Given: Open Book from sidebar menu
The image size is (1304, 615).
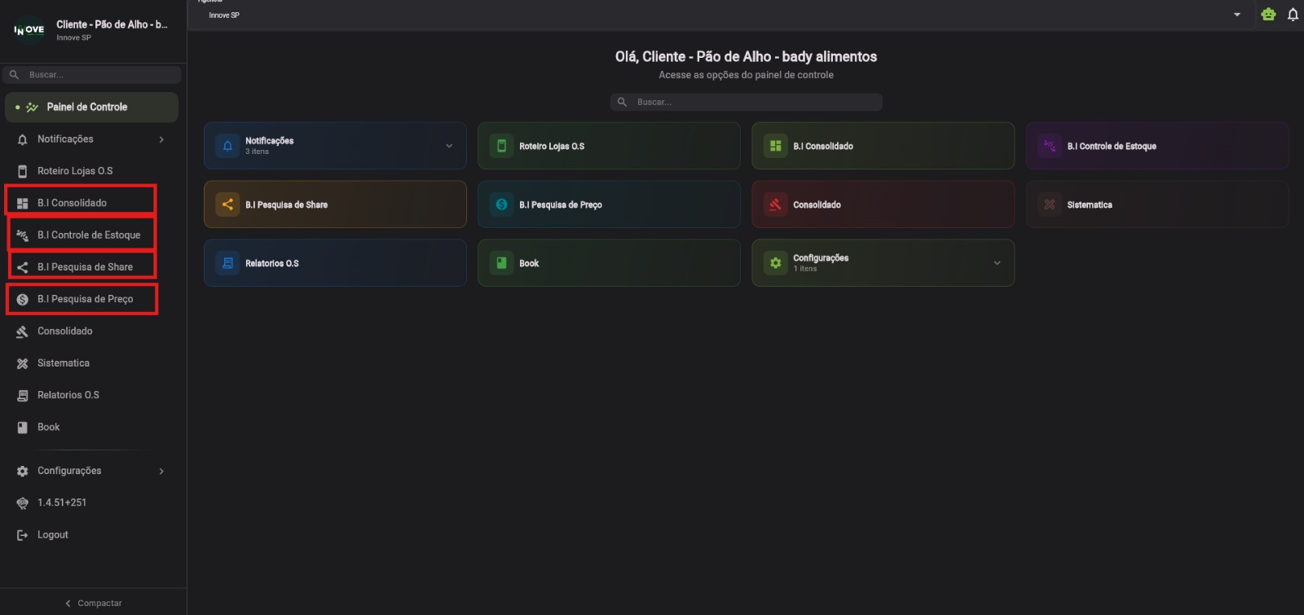Looking at the screenshot, I should pyautogui.click(x=49, y=428).
